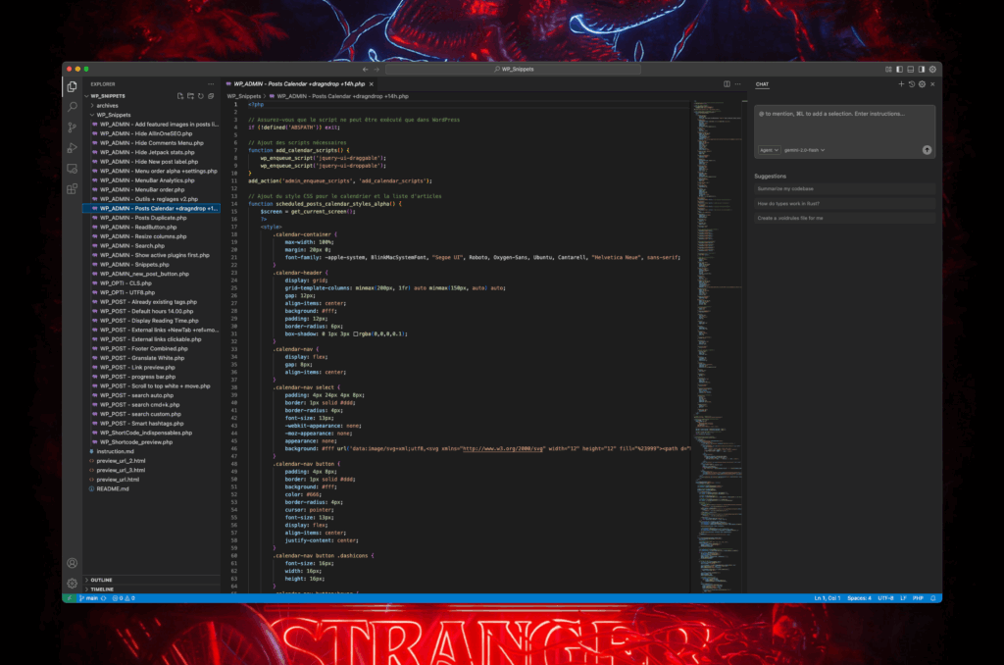Collapse the WP_SNIPPETS root section

click(108, 96)
